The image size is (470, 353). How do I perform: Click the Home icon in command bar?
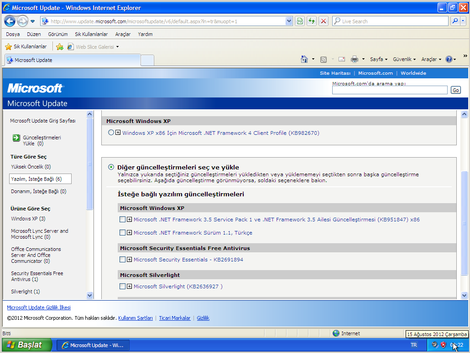(304, 59)
